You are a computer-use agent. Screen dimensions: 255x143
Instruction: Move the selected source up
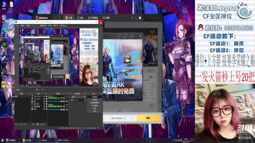41,124
